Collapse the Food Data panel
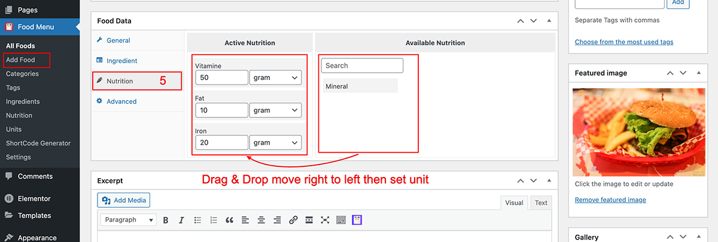Image resolution: width=718 pixels, height=242 pixels. click(549, 21)
